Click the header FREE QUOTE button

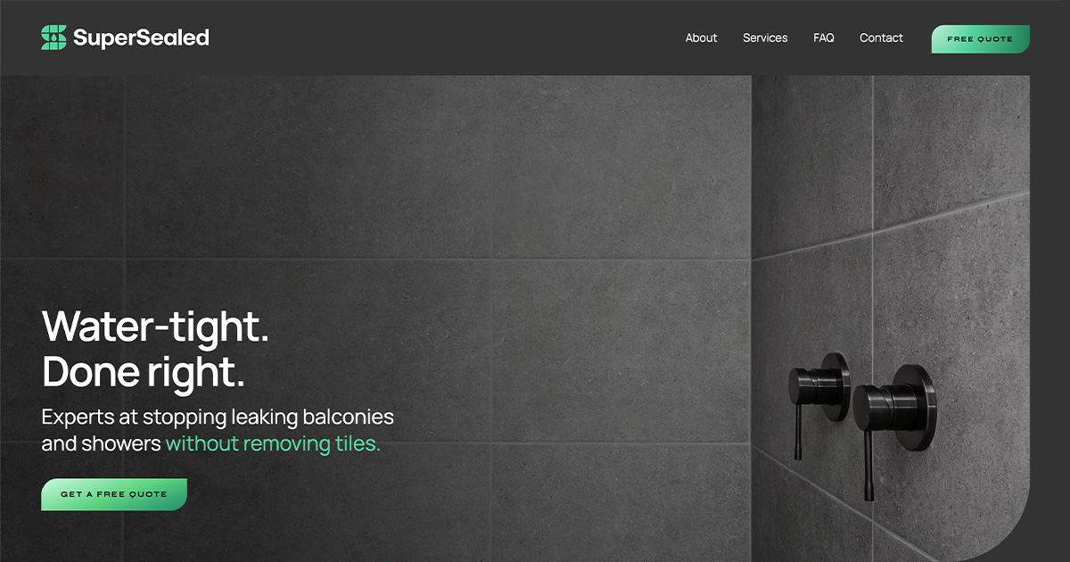pyautogui.click(x=981, y=39)
